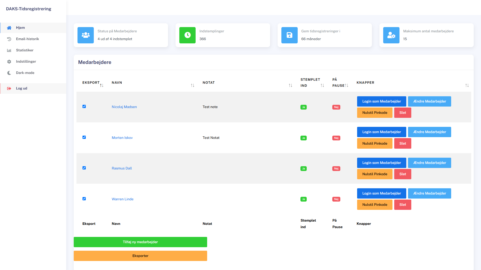The width and height of the screenshot is (481, 270).
Task: Click Slet for Warren Linde
Action: point(403,205)
